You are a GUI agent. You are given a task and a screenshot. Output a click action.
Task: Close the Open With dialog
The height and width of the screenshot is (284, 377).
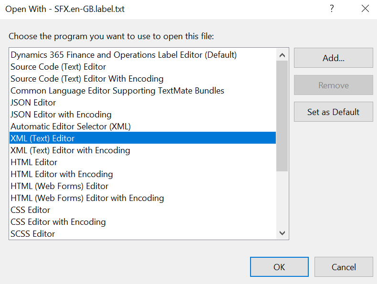pos(365,9)
